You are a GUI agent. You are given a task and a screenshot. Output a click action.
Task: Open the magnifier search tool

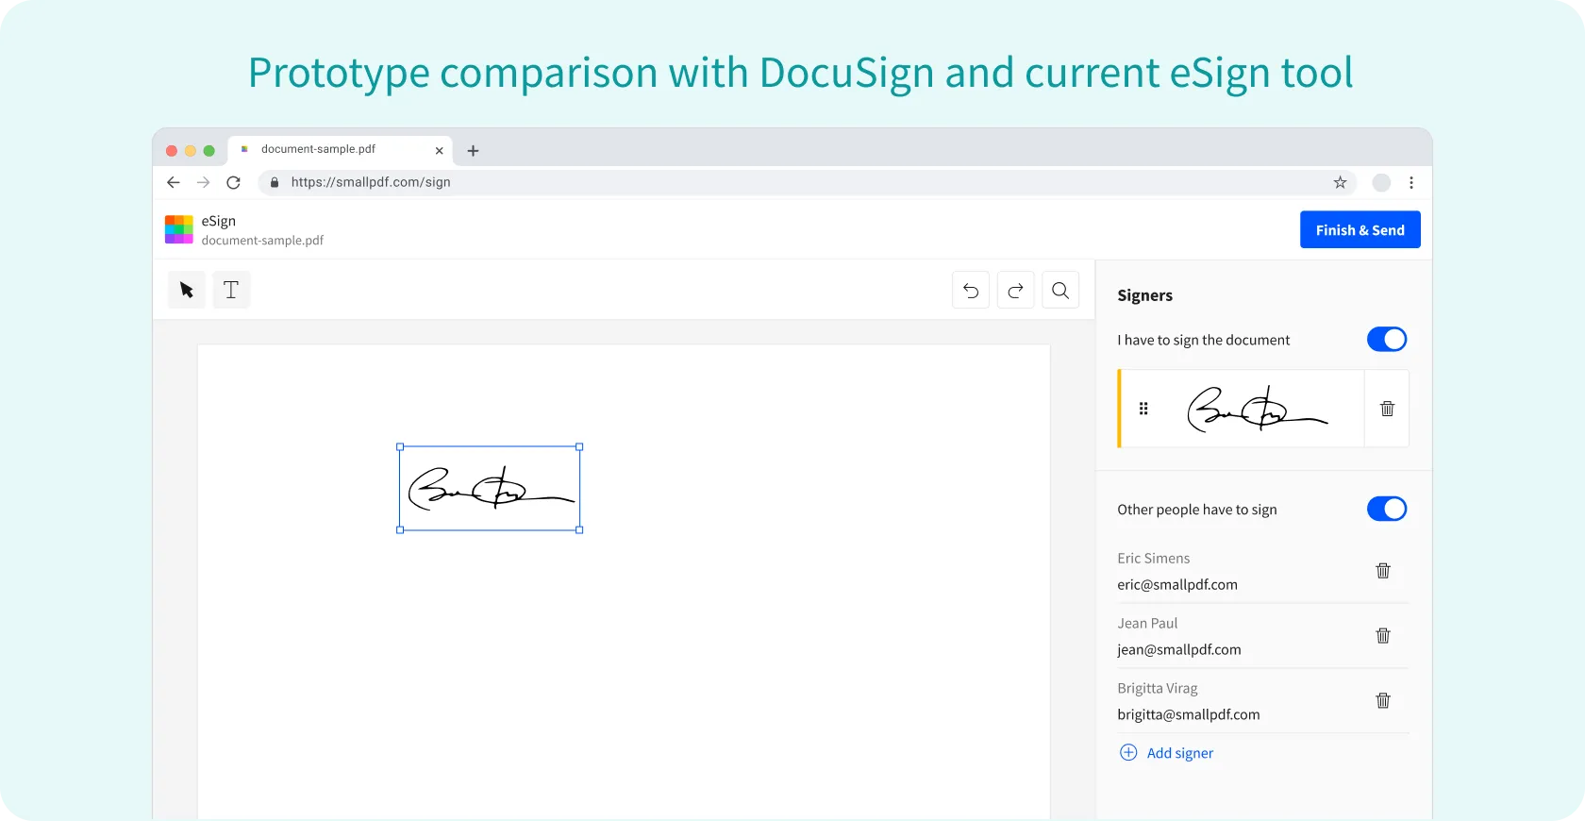click(1060, 291)
